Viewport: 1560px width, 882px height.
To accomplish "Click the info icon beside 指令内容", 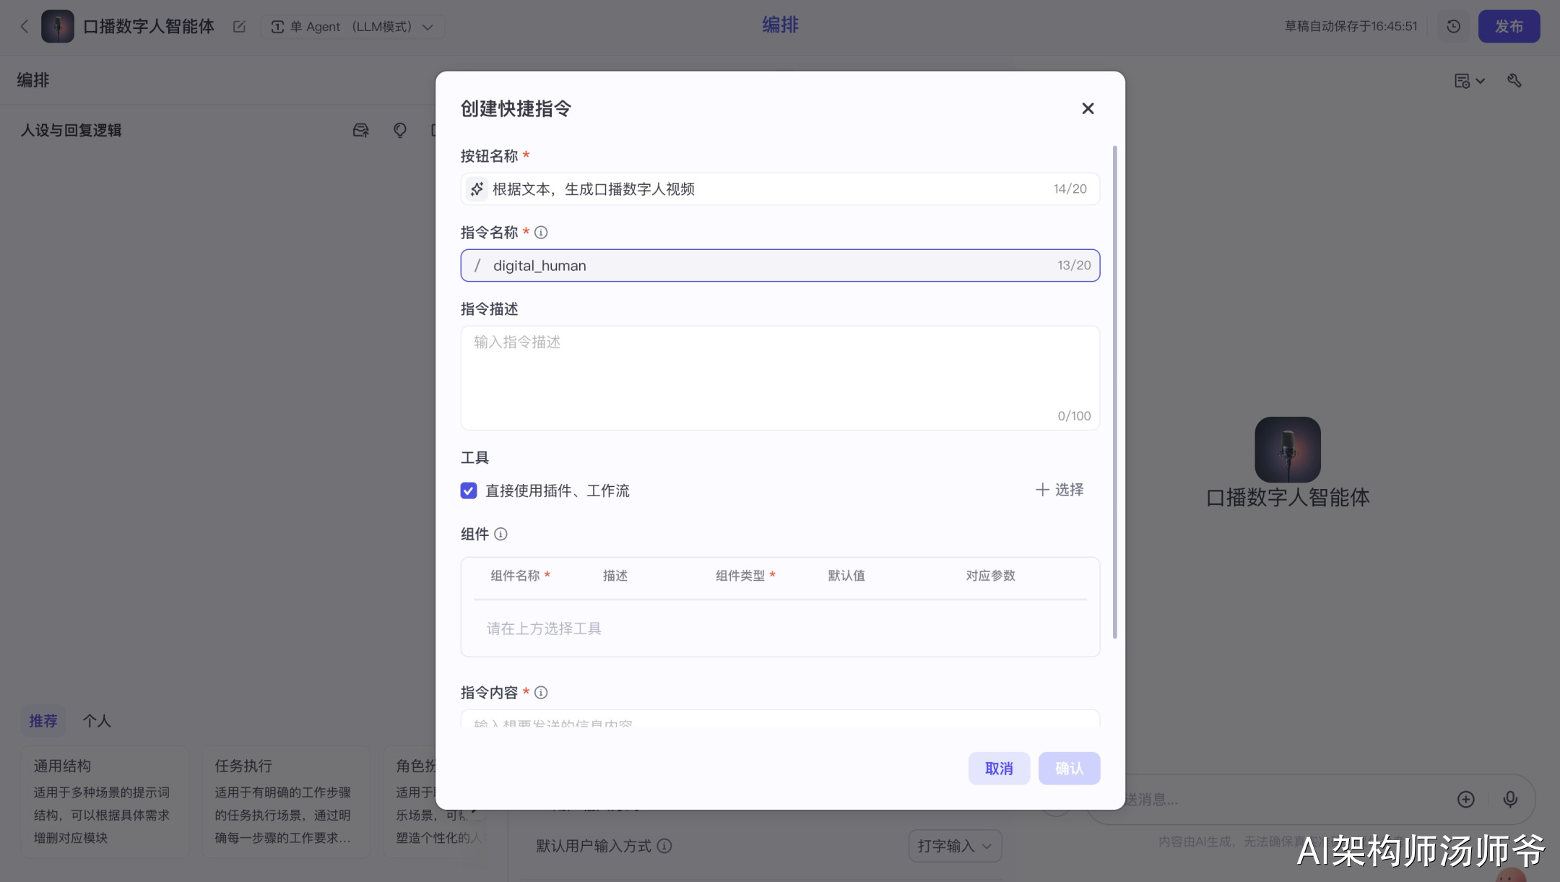I will click(x=541, y=693).
